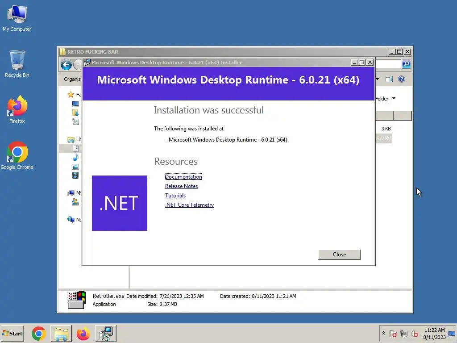Click the explorer Back arrow button
The width and height of the screenshot is (457, 343).
click(x=66, y=65)
